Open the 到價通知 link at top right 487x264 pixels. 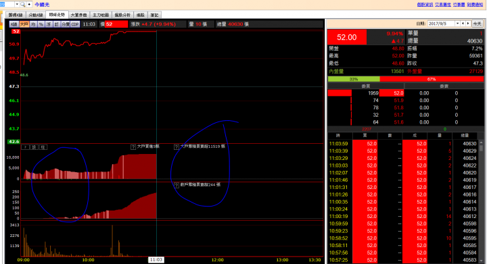point(475,4)
